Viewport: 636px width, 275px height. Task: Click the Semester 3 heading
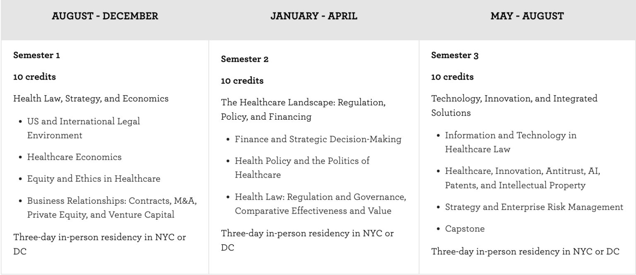click(x=455, y=55)
